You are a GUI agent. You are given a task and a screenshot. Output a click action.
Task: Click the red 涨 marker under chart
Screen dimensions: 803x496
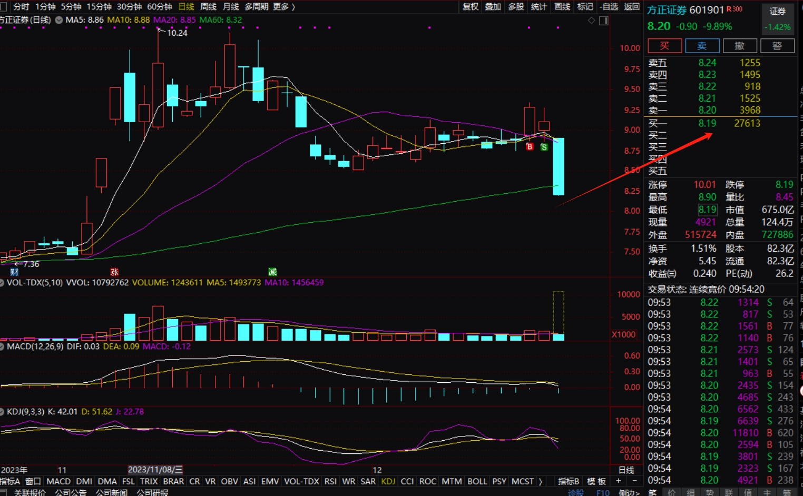point(114,272)
